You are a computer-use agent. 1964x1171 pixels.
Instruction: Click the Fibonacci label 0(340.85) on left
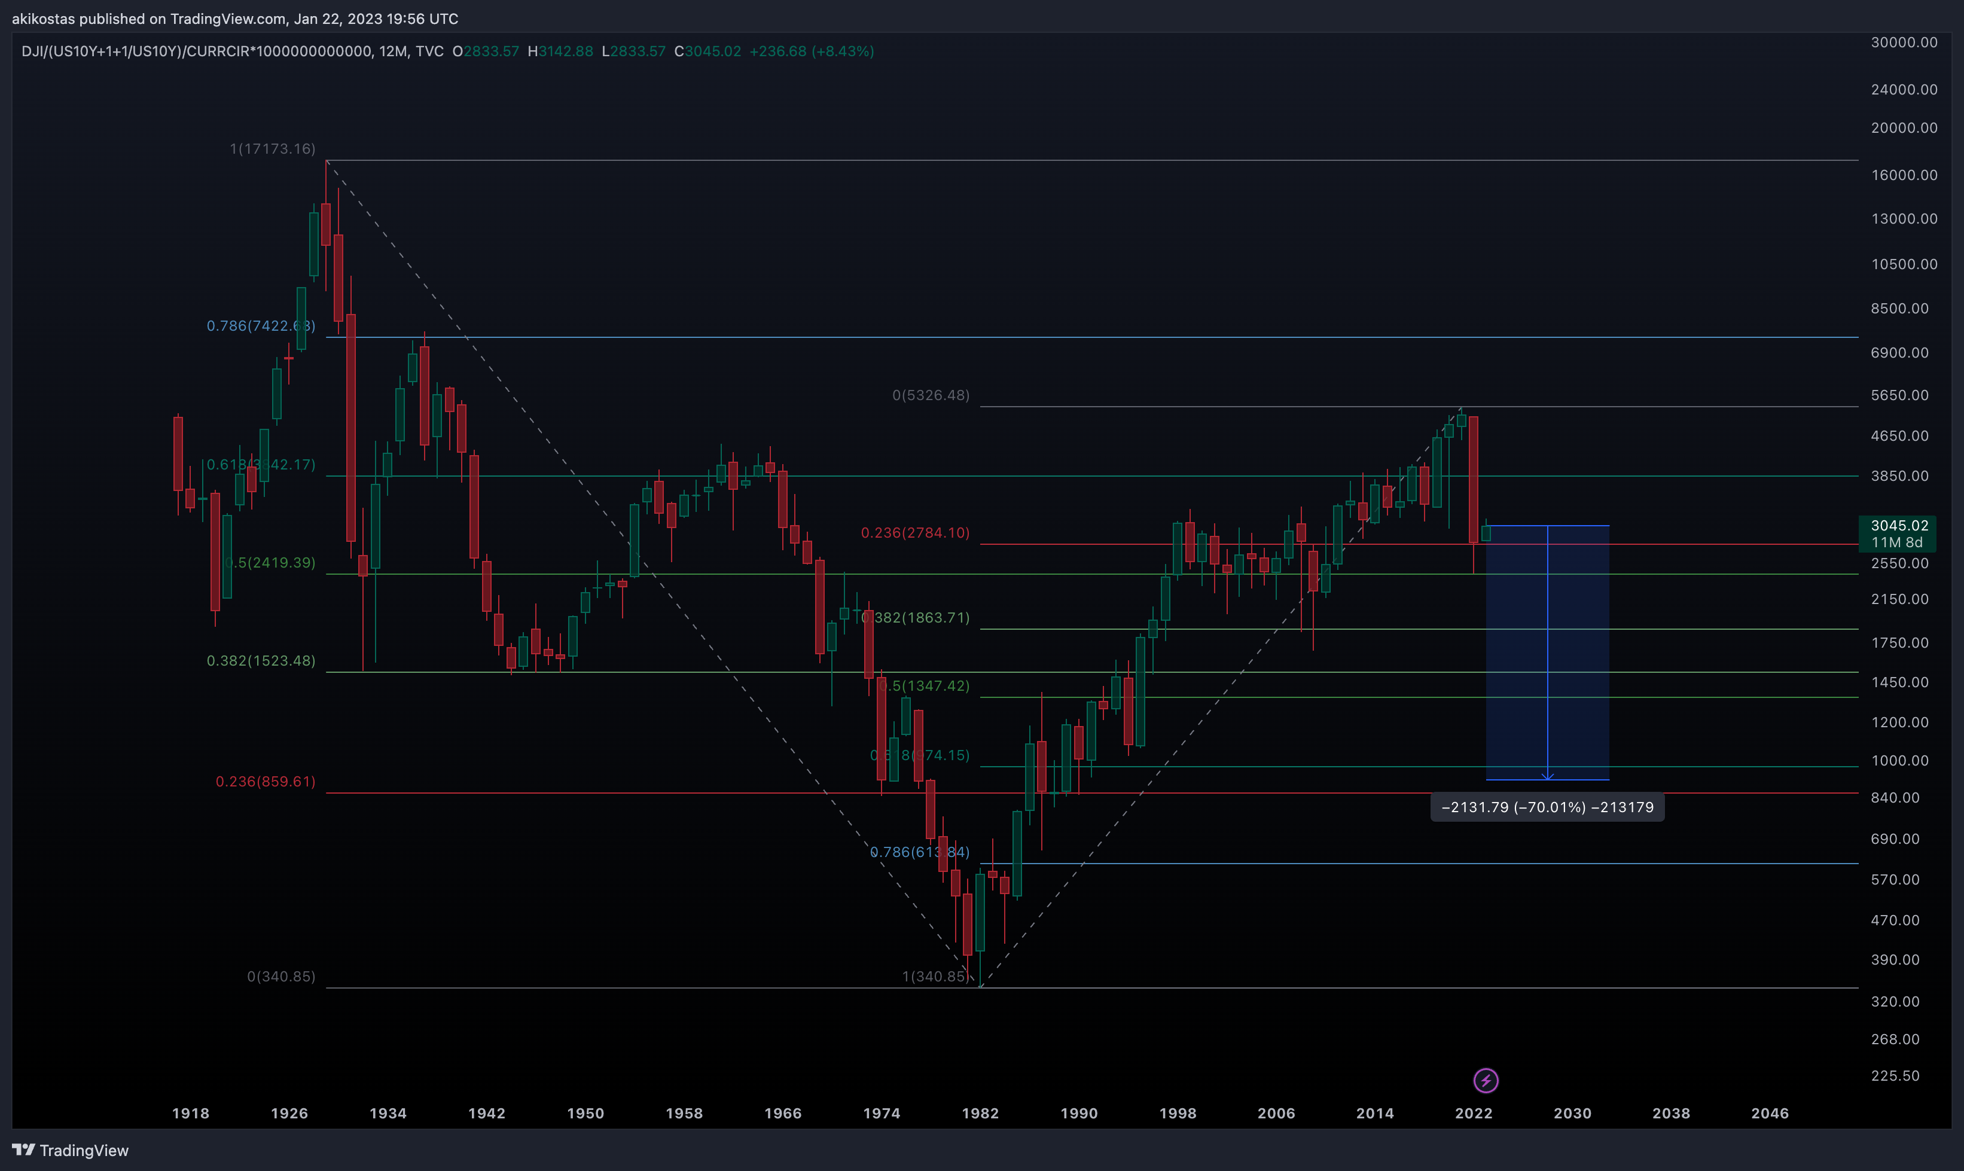tap(281, 976)
